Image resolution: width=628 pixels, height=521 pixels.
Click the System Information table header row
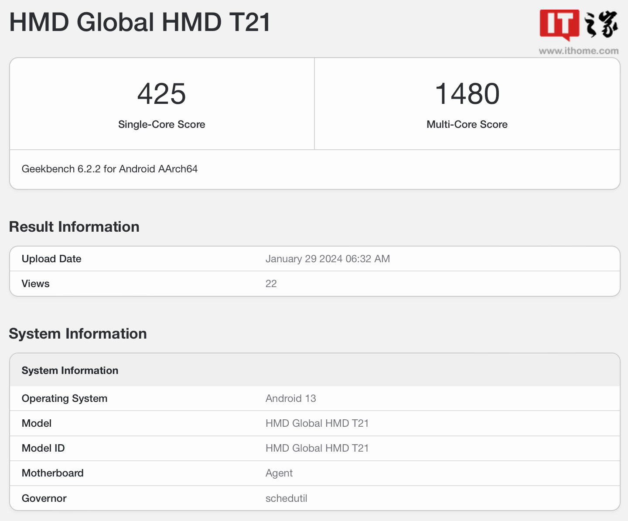[315, 370]
